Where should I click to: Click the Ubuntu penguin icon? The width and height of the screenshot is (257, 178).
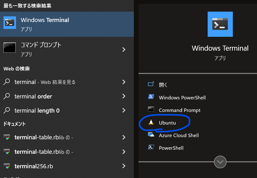pos(151,123)
